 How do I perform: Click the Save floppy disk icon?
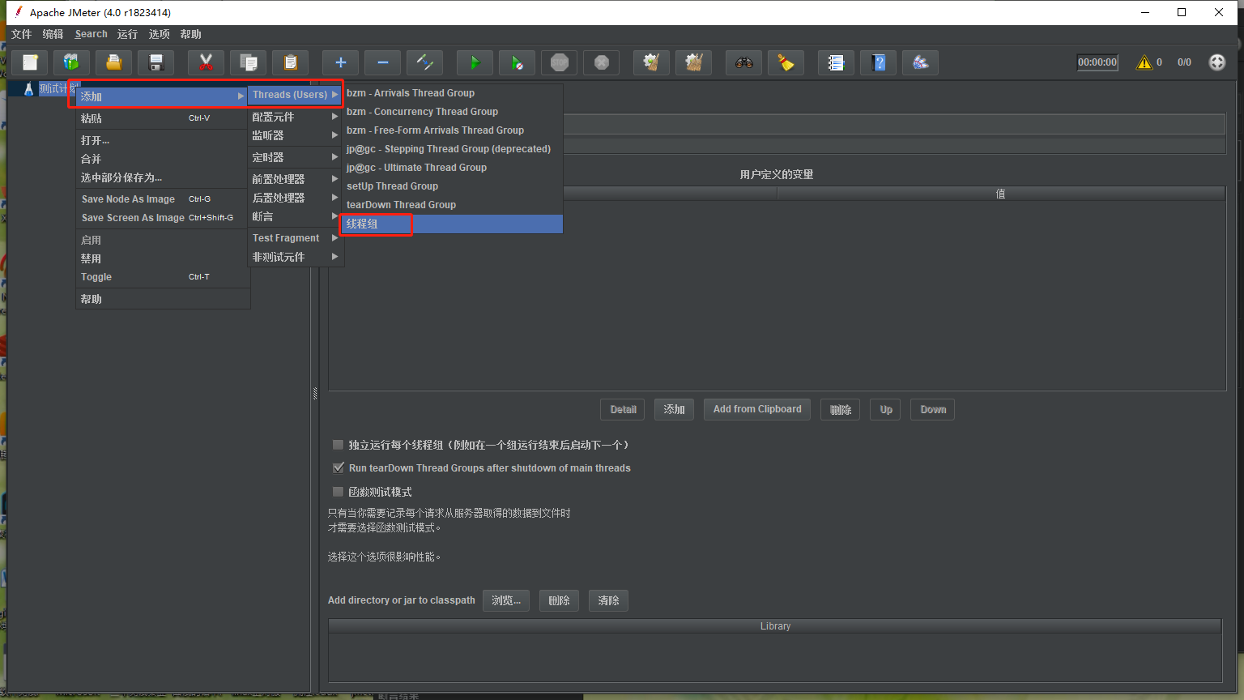point(156,62)
